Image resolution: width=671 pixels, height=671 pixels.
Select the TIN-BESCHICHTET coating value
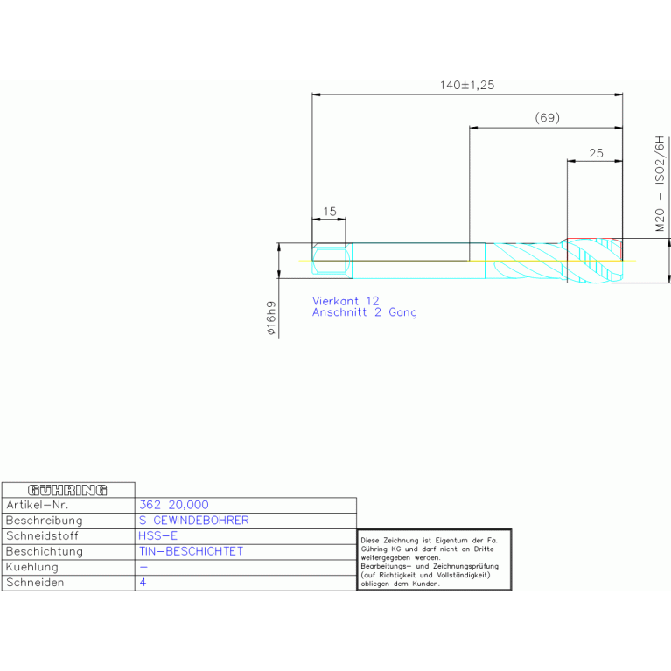coord(191,551)
